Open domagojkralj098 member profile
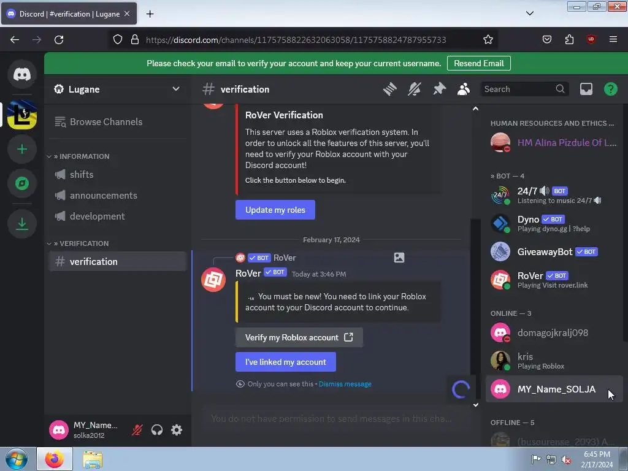The width and height of the screenshot is (628, 471). pos(554,333)
